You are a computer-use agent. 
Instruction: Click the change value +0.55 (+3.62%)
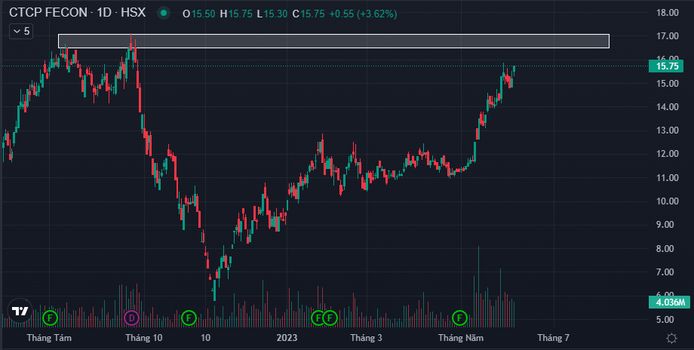click(x=363, y=14)
